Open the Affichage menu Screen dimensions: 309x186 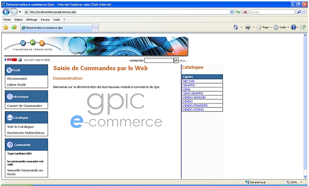click(x=32, y=20)
